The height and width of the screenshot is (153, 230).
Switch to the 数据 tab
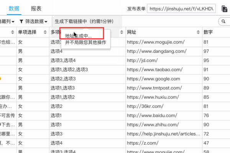(x=14, y=8)
